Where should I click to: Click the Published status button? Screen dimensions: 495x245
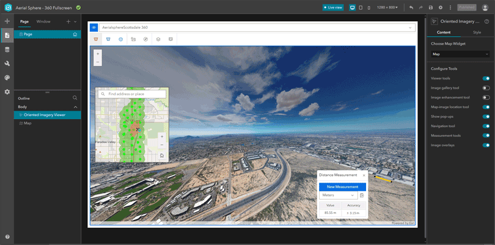coord(467,7)
